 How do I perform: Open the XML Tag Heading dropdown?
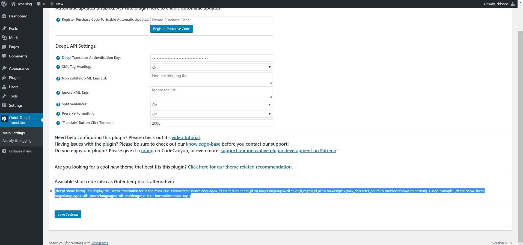(x=212, y=67)
